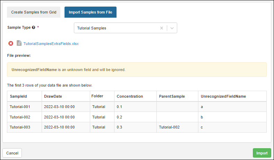Click the DrawDate column header

pyautogui.click(x=53, y=96)
